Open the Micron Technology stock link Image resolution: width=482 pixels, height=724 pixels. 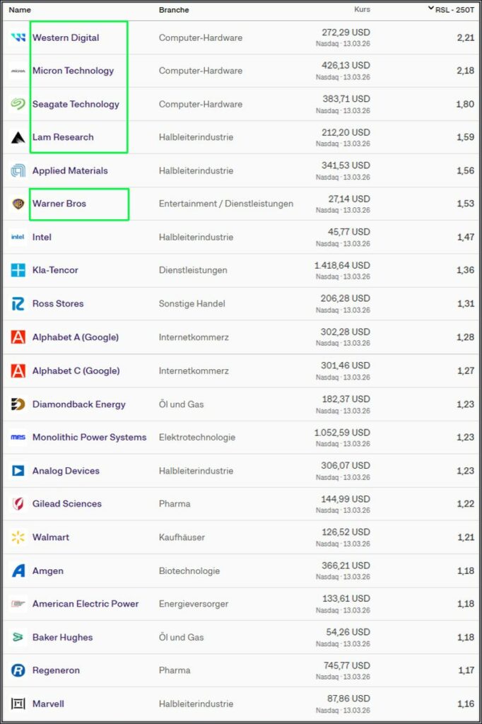(x=73, y=71)
